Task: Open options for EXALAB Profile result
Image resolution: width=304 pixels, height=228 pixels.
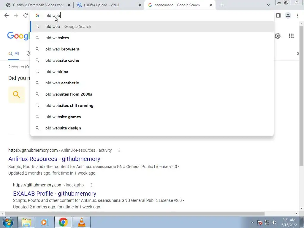Action: tap(91, 185)
